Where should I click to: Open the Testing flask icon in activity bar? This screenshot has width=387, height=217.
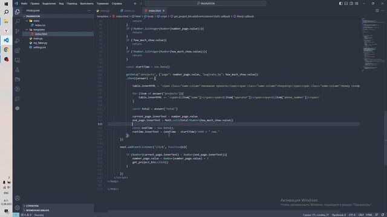pos(18,70)
